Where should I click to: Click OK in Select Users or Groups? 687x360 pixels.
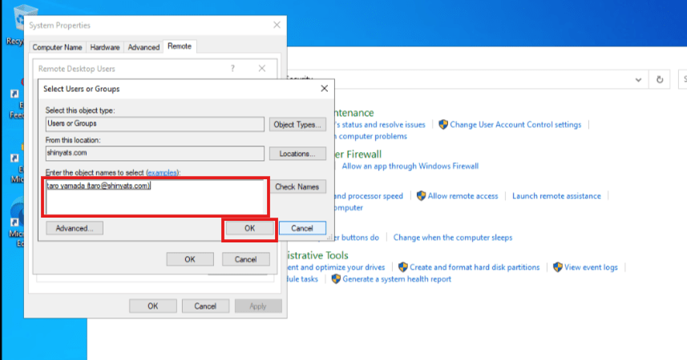tap(249, 228)
